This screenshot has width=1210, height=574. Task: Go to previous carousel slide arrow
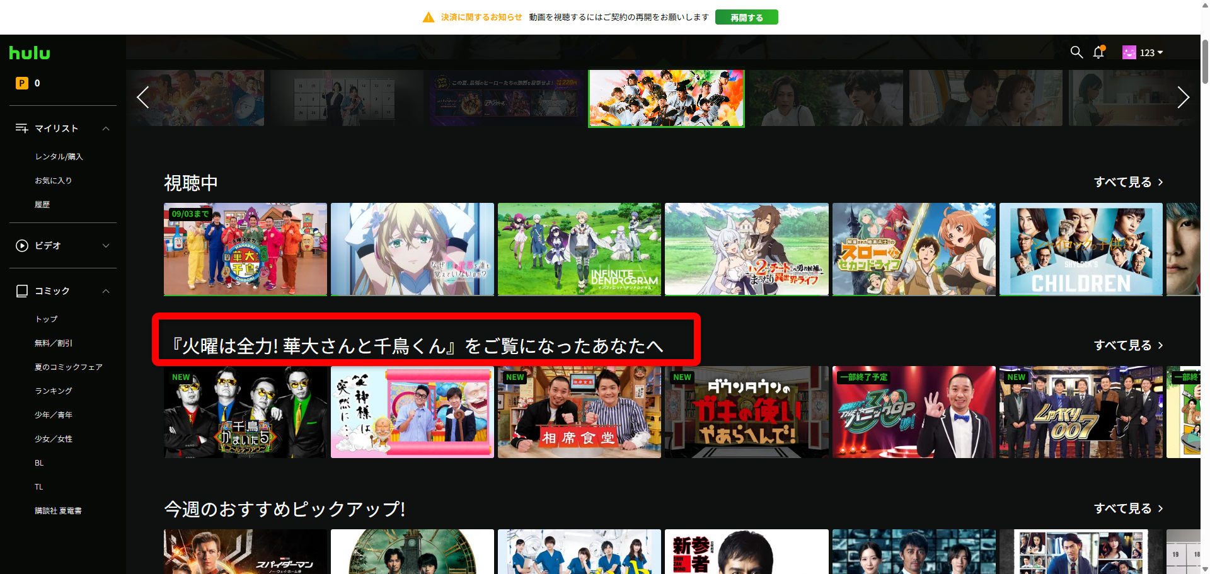pyautogui.click(x=143, y=97)
